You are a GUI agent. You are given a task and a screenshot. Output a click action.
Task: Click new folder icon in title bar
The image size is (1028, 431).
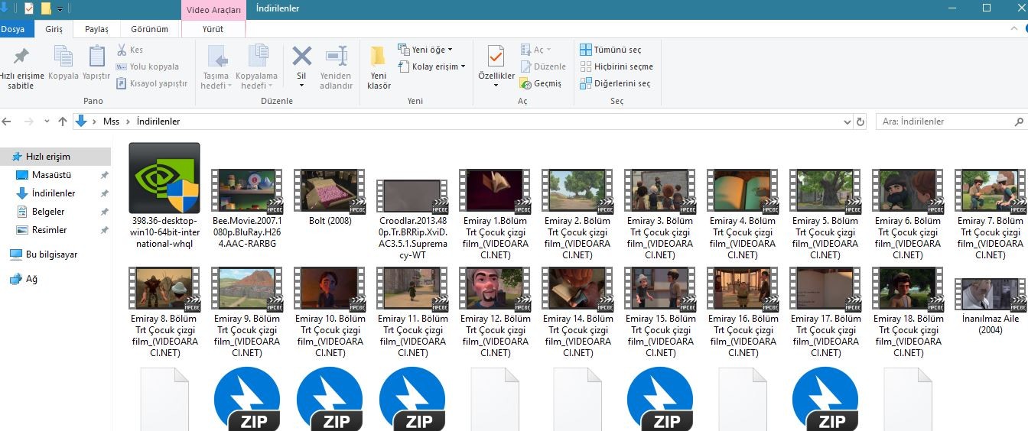tap(46, 9)
